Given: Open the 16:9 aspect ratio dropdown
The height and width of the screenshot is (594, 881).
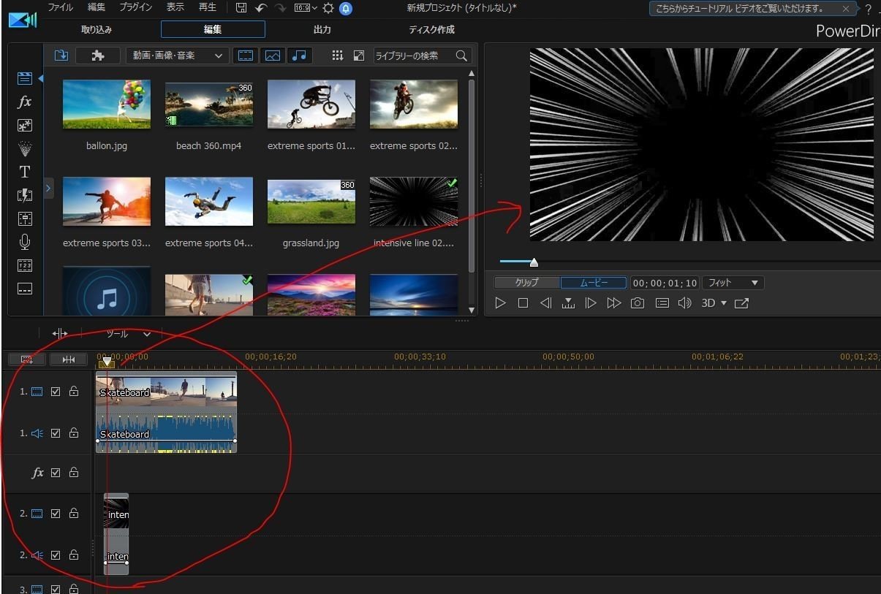Looking at the screenshot, I should (306, 8).
